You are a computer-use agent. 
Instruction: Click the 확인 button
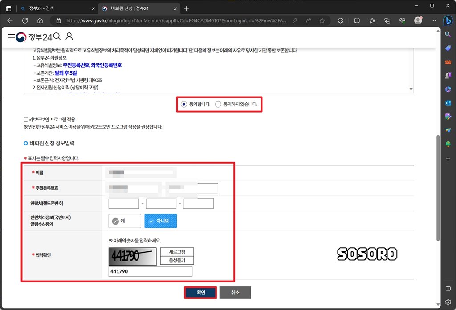click(201, 293)
